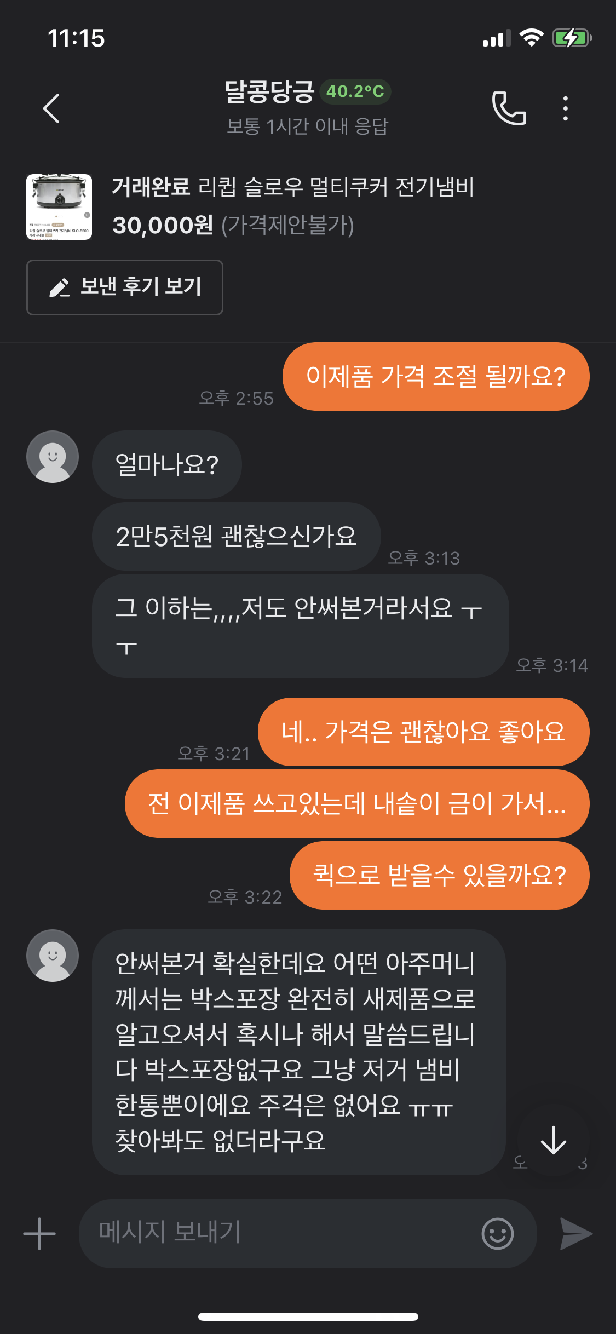Tap the 이제품 가격 조절 될까요? bubble

[x=436, y=377]
